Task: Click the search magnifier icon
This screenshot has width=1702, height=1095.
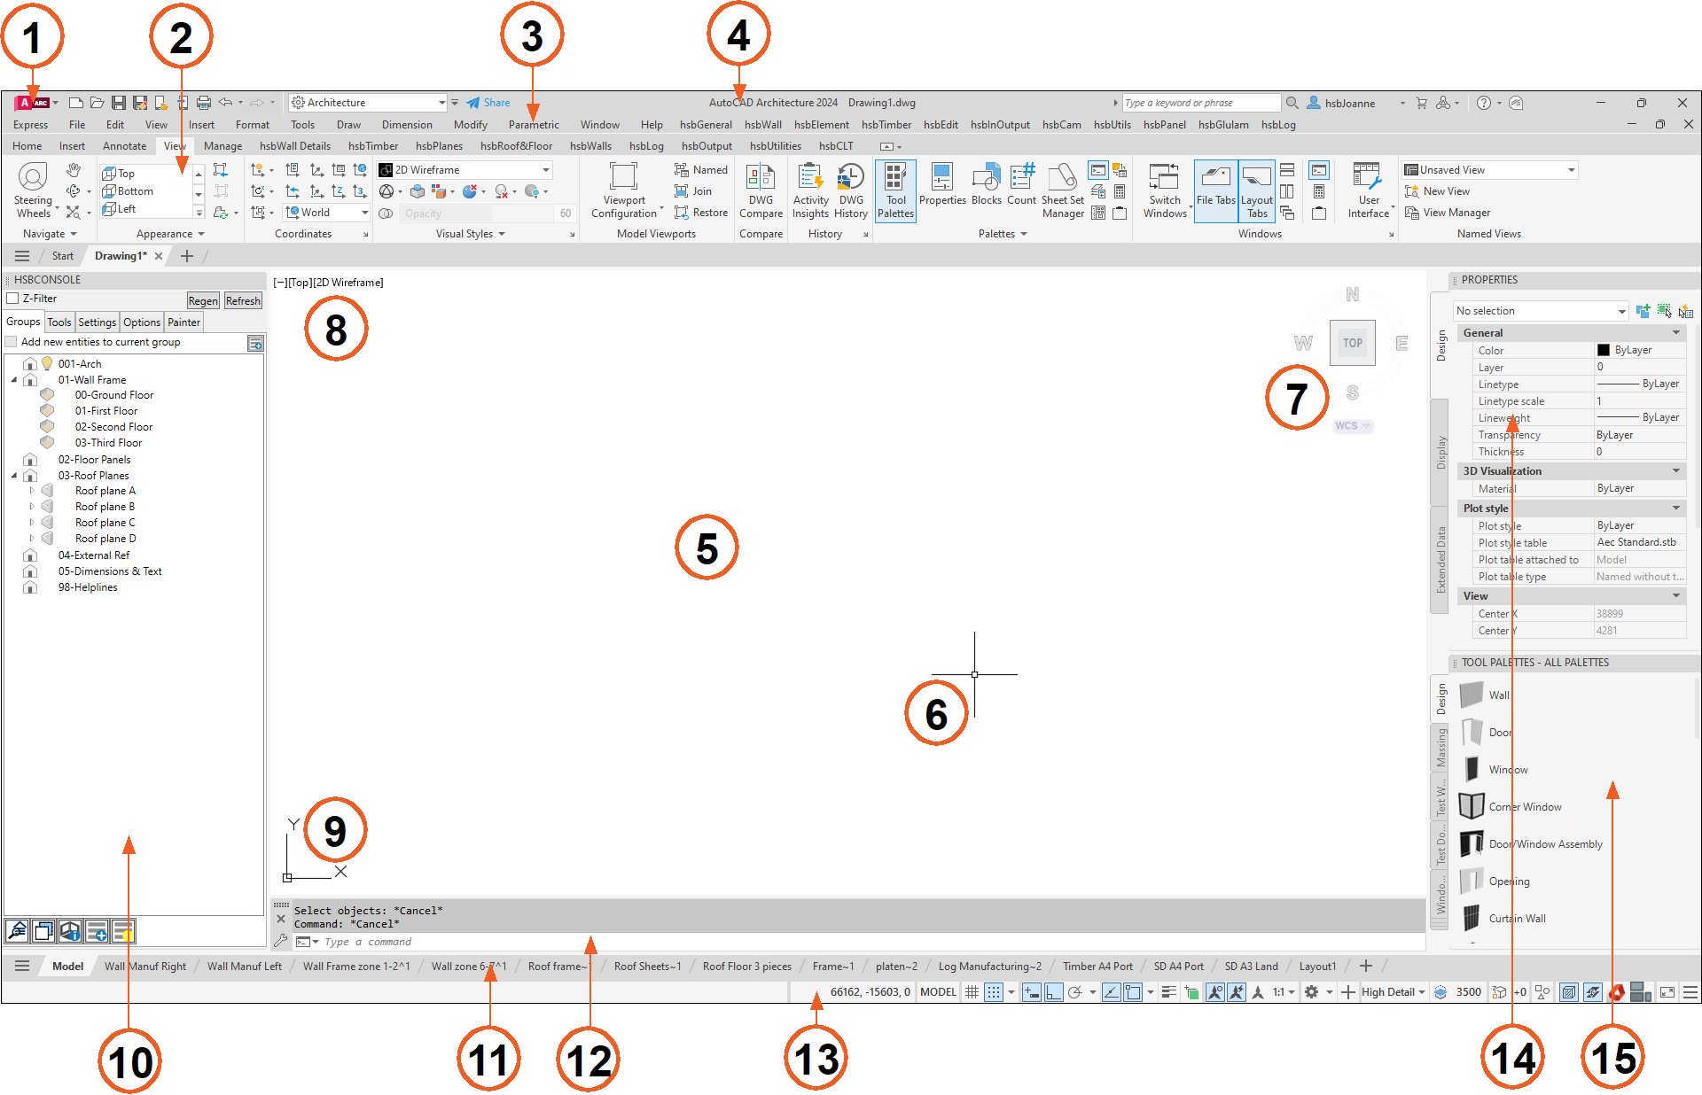Action: (x=1292, y=103)
